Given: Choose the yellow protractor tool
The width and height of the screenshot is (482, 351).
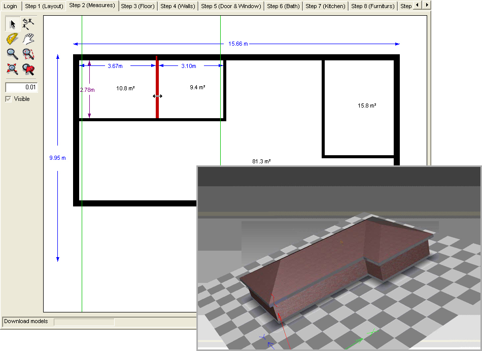Looking at the screenshot, I should [13, 39].
